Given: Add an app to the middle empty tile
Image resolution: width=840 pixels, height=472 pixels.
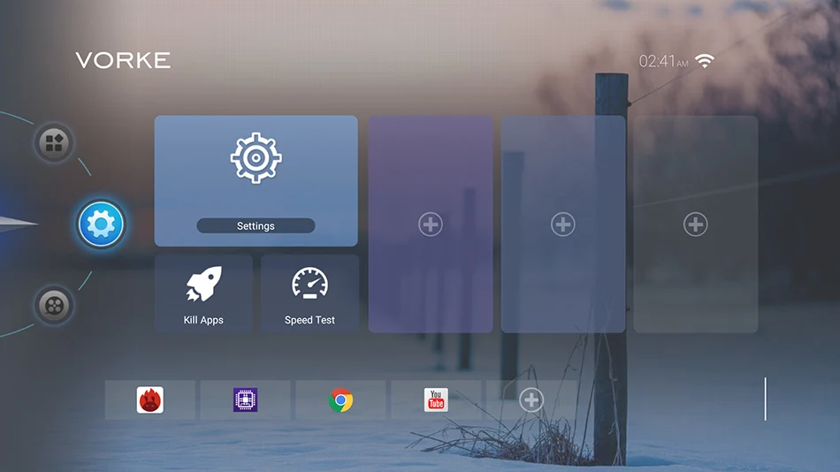Looking at the screenshot, I should pos(563,224).
